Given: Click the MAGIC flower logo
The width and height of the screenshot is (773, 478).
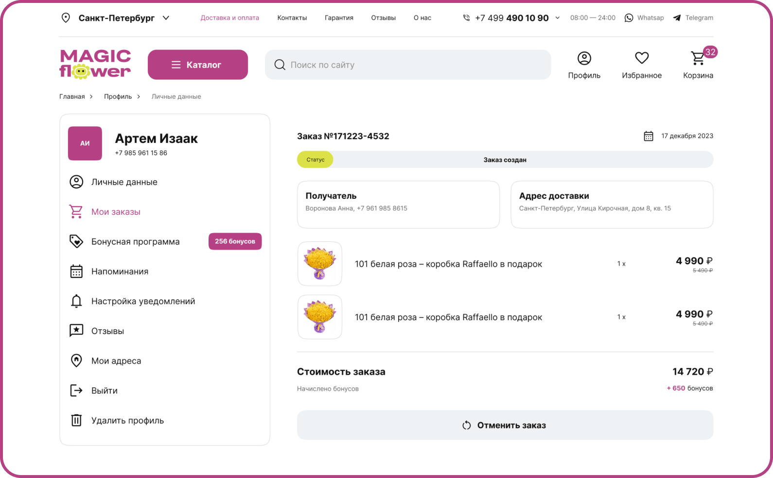Looking at the screenshot, I should (95, 64).
